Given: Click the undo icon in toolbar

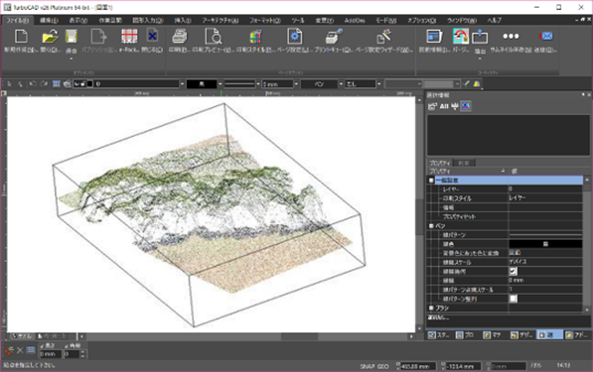Looking at the screenshot, I should click(33, 84).
